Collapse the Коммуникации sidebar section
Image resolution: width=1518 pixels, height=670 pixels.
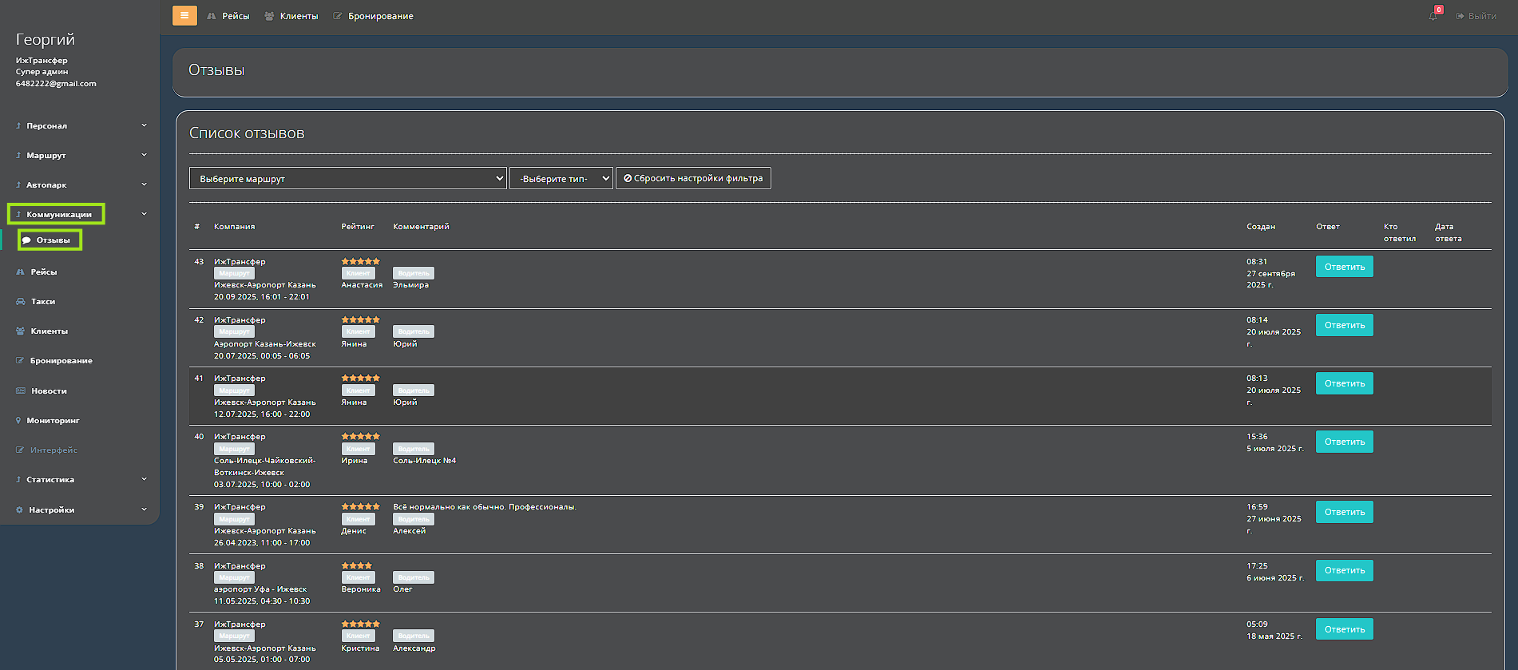pyautogui.click(x=80, y=215)
